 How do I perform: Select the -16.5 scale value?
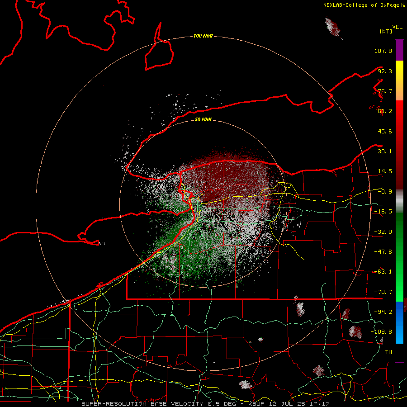click(x=383, y=212)
